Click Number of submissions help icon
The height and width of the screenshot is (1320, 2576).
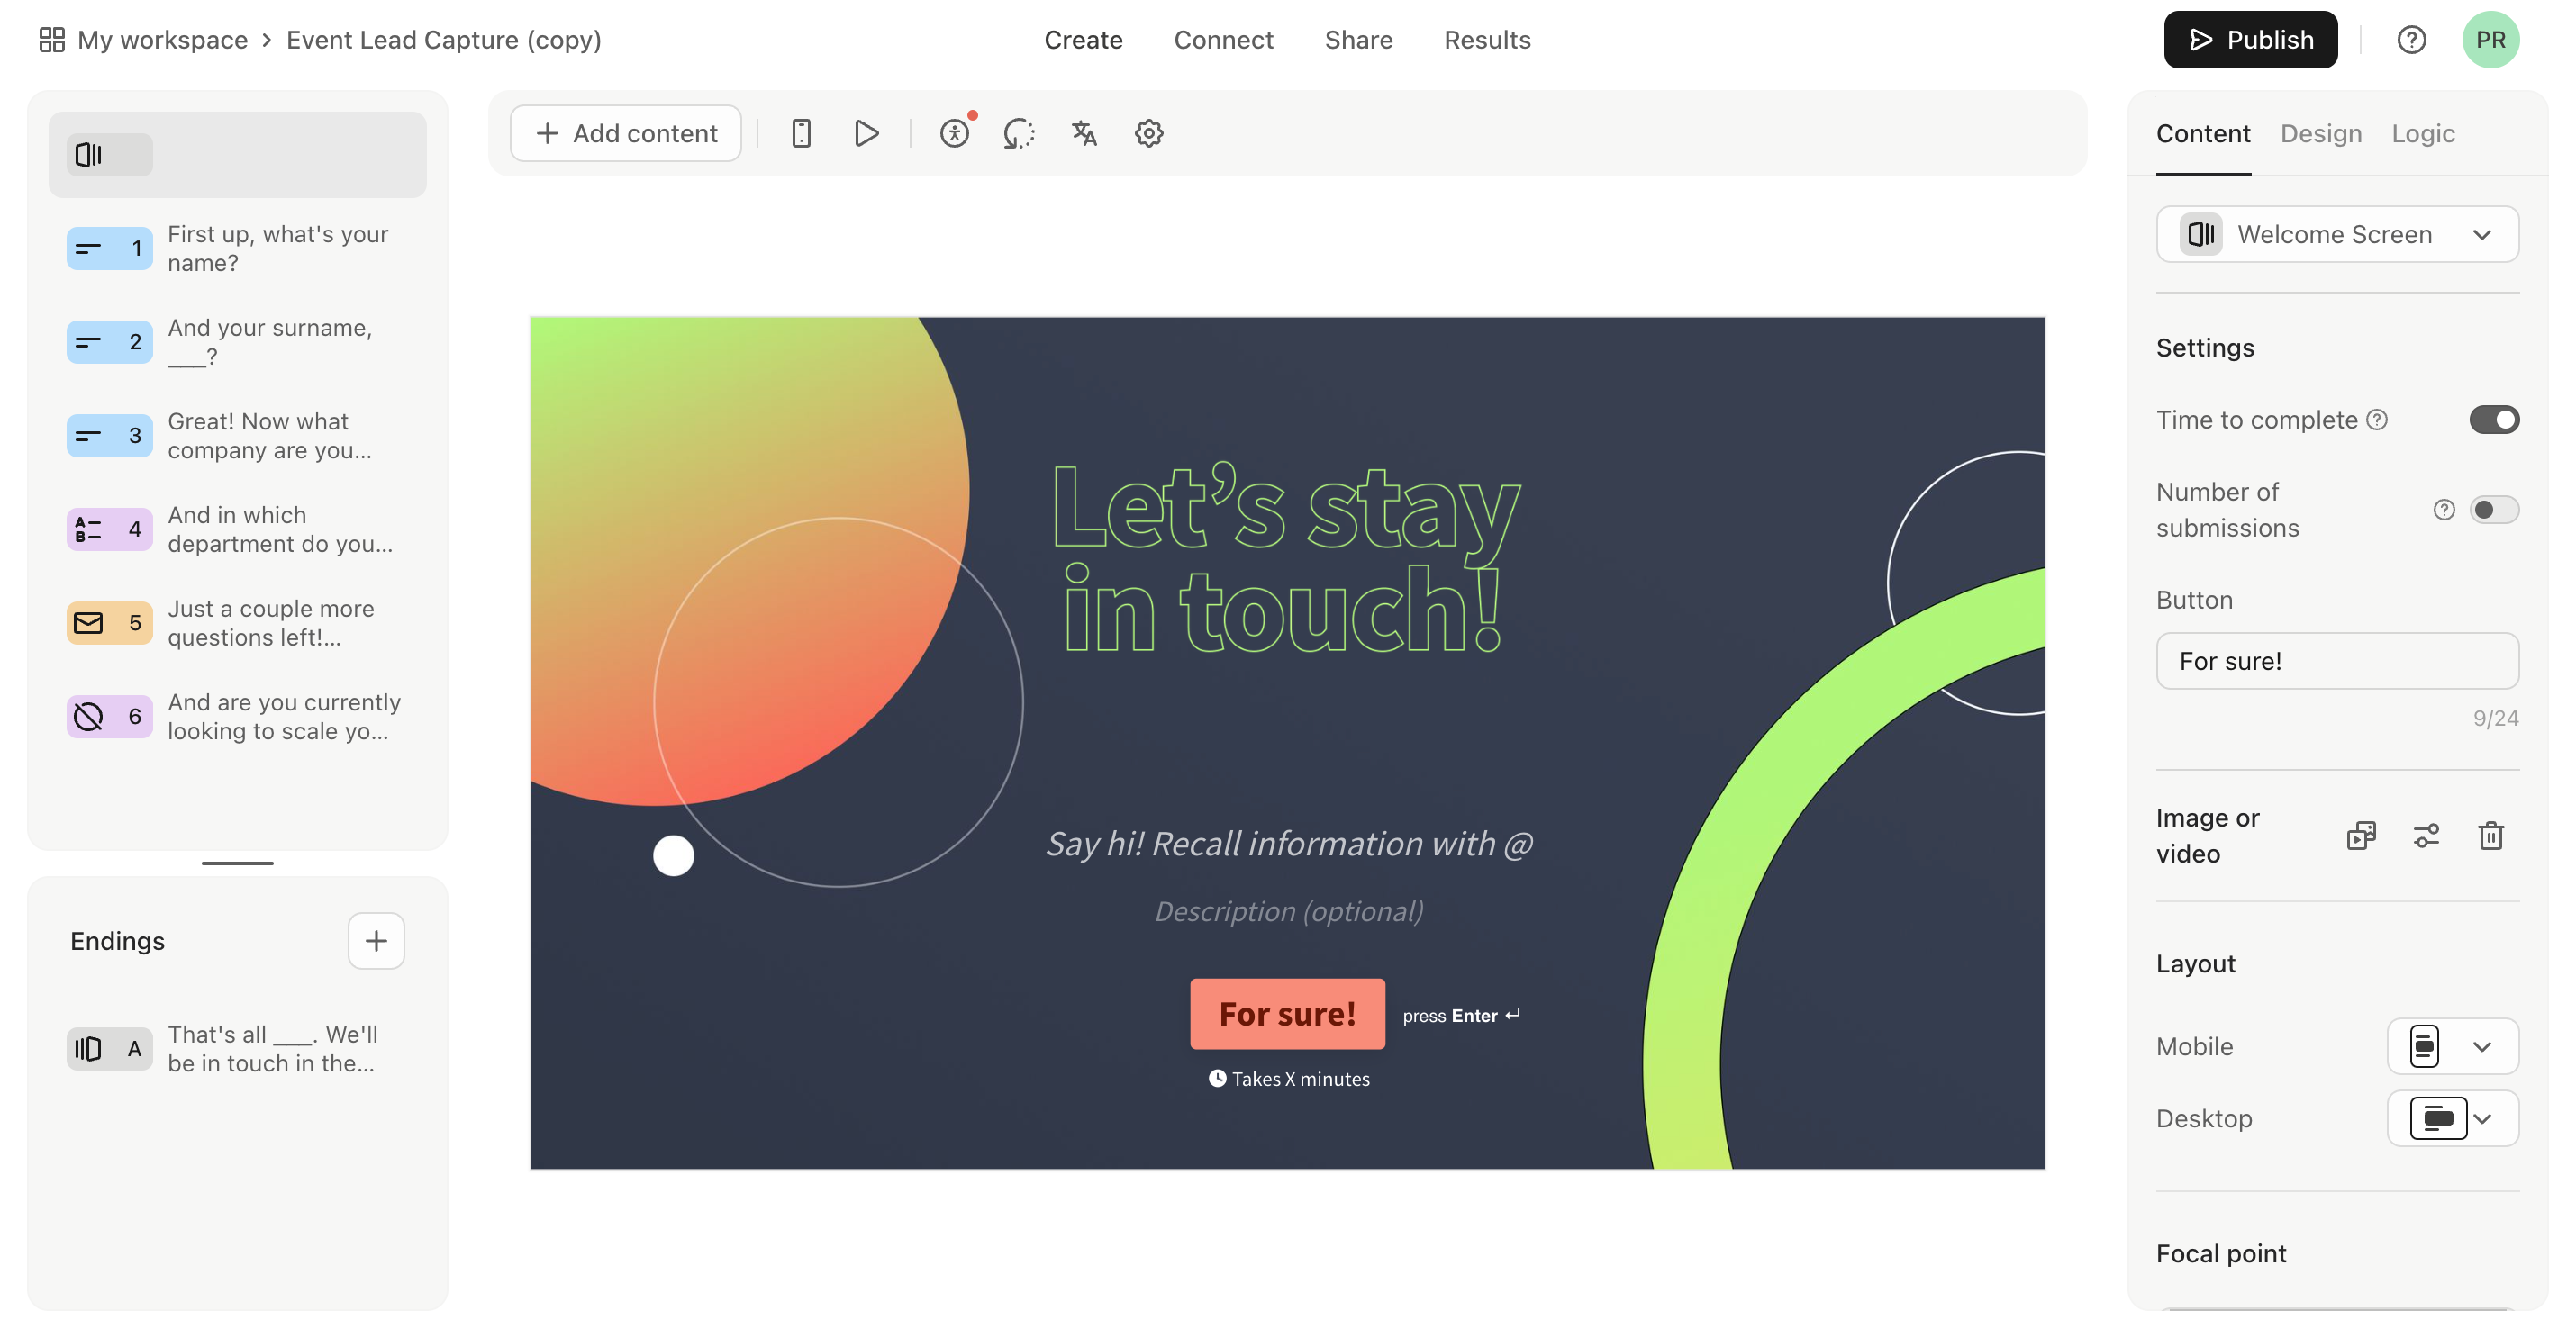pos(2444,510)
